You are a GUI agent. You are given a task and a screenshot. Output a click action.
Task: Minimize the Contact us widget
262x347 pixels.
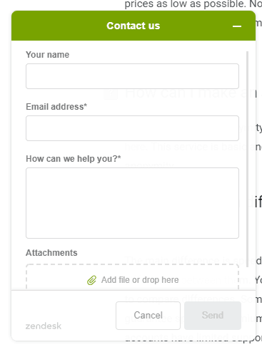tap(237, 26)
